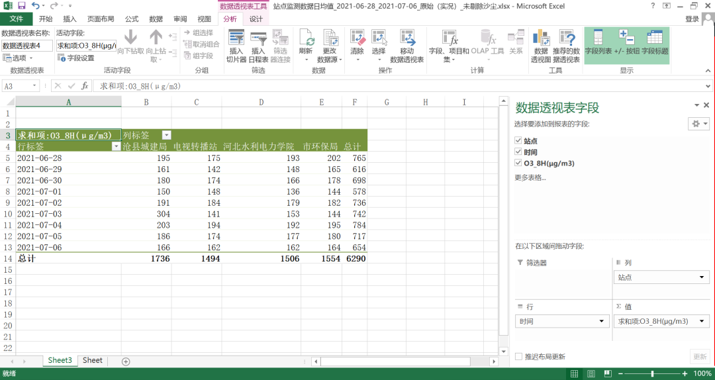Uncheck the O3_8H(μg/m3) field checkbox
This screenshot has width=715, height=380.
point(518,163)
